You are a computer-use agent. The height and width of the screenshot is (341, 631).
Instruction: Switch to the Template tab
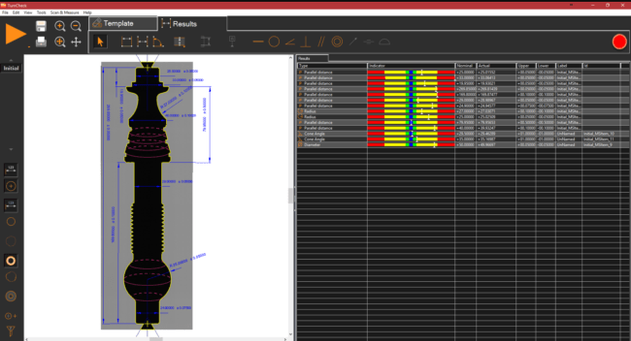pyautogui.click(x=123, y=23)
